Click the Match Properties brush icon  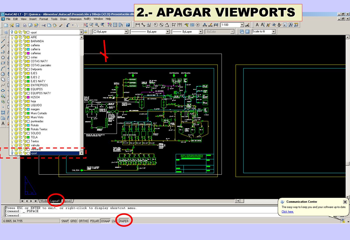tap(61, 25)
